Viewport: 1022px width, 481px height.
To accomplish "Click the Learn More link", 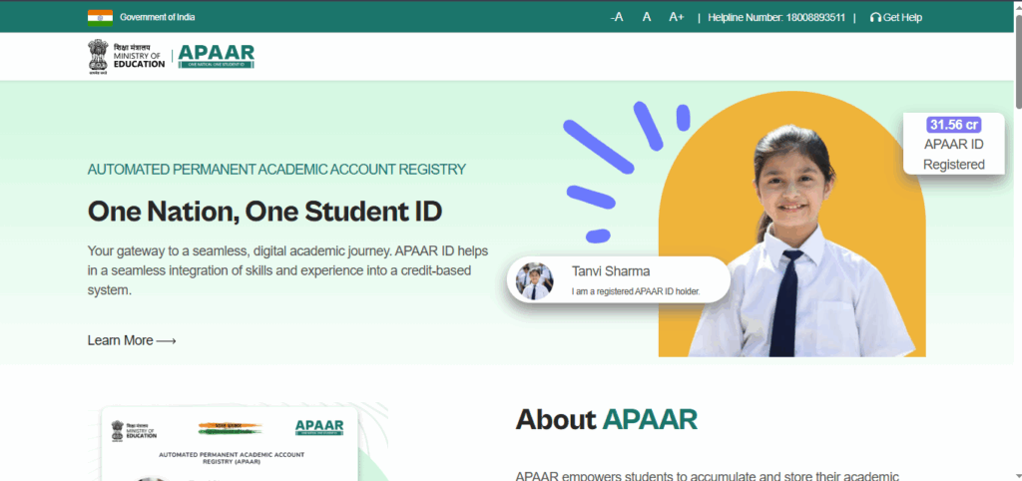I will click(x=121, y=340).
